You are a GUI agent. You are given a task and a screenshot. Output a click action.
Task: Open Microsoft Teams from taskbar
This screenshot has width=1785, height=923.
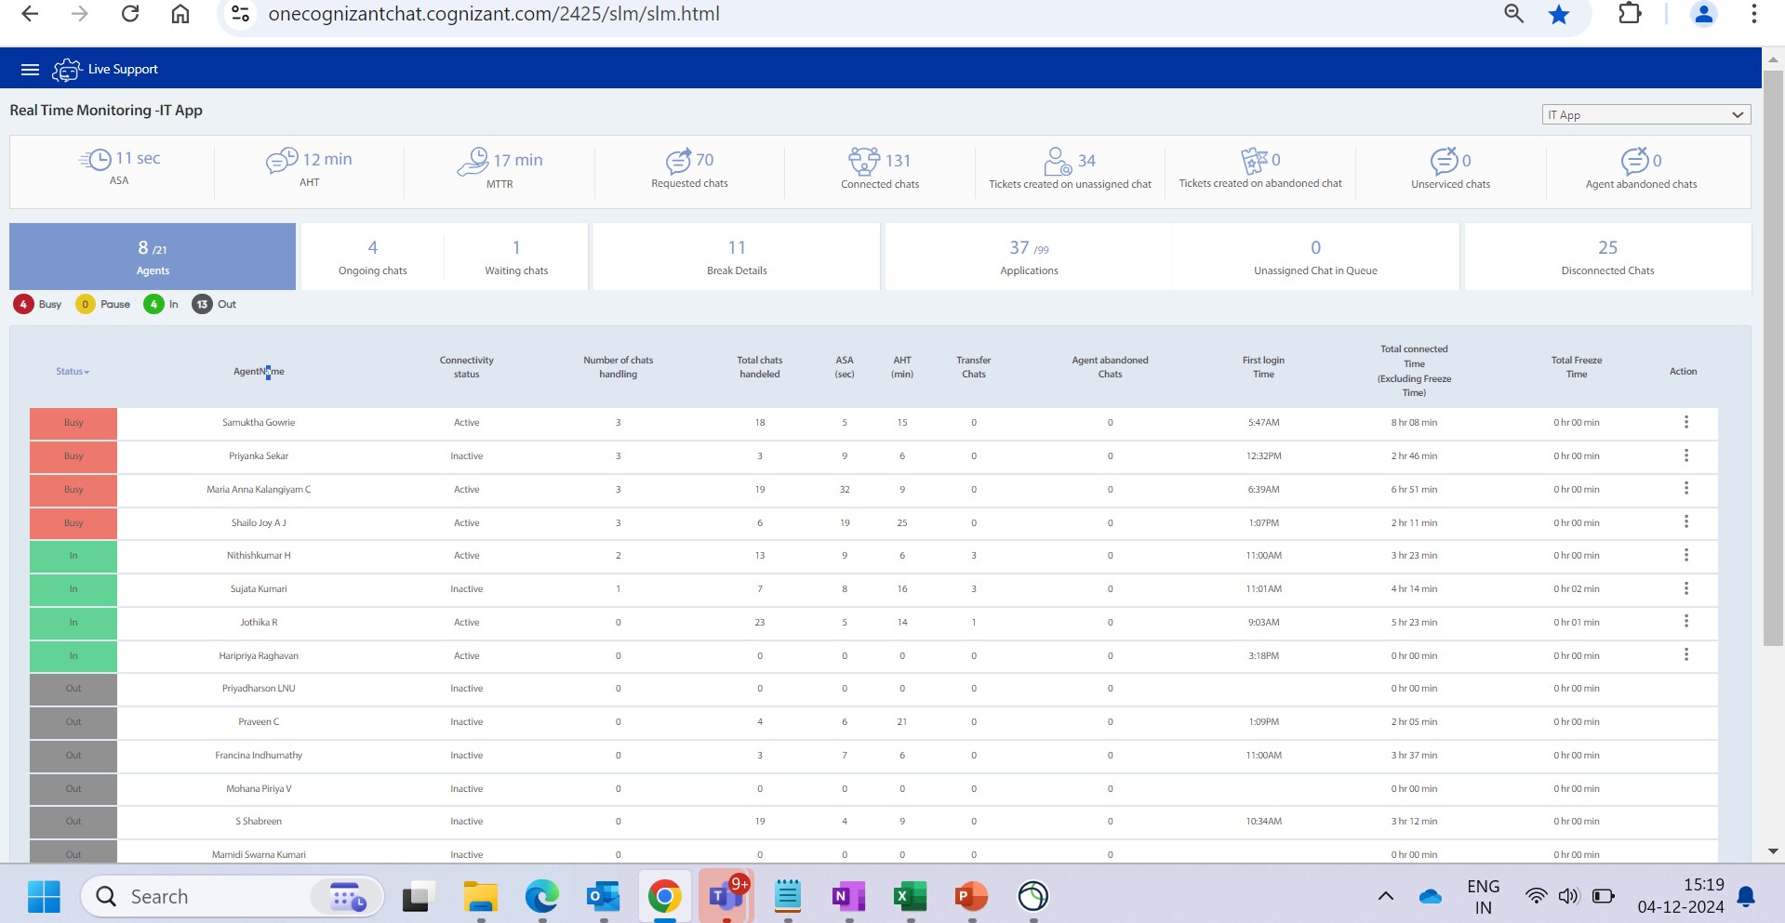726,896
